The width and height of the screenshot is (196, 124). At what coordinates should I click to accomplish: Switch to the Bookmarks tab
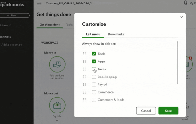click(x=116, y=34)
